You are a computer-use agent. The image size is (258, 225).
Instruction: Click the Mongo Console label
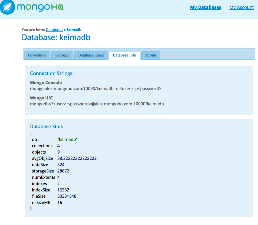click(x=46, y=82)
